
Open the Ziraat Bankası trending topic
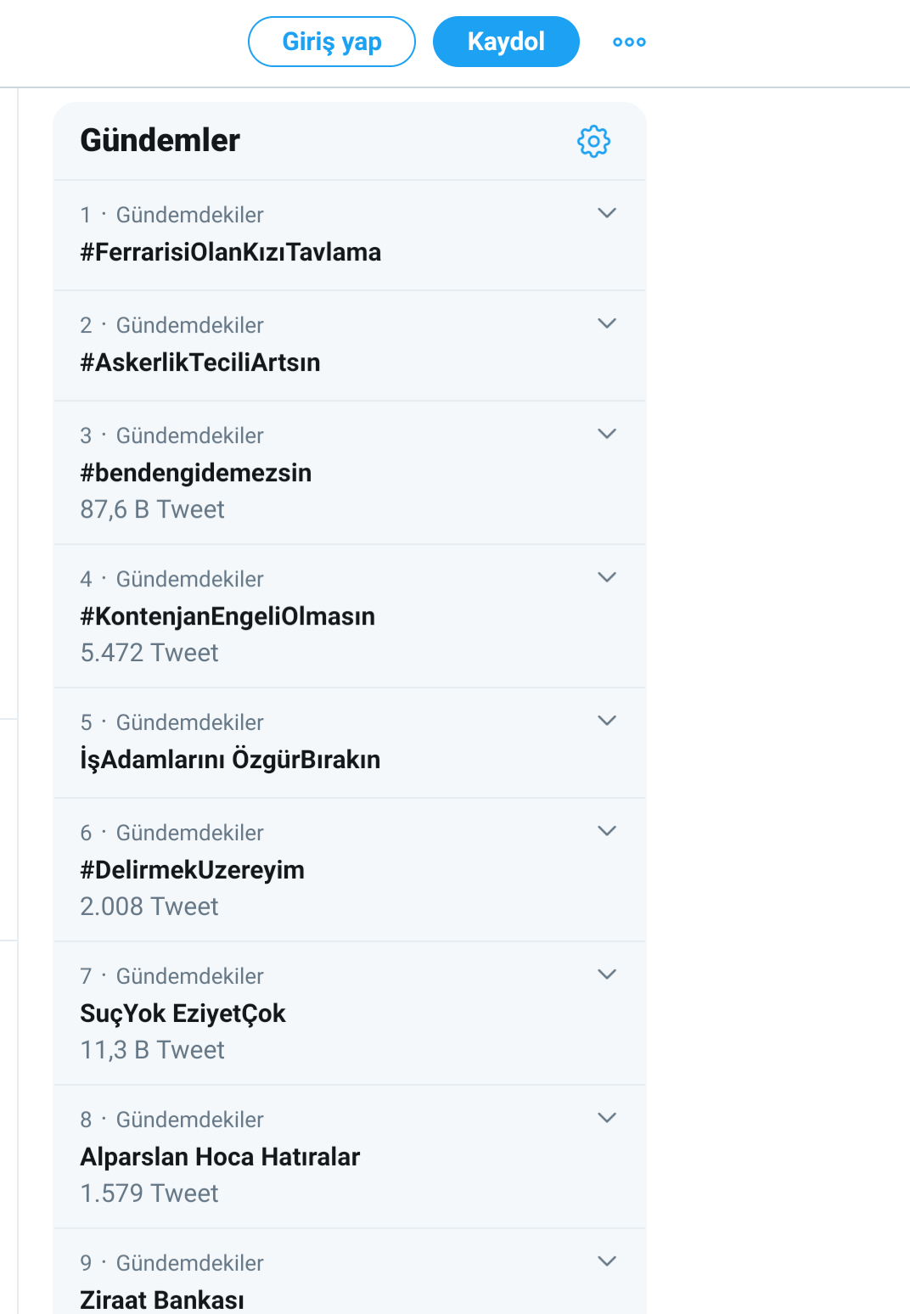pos(162,1300)
